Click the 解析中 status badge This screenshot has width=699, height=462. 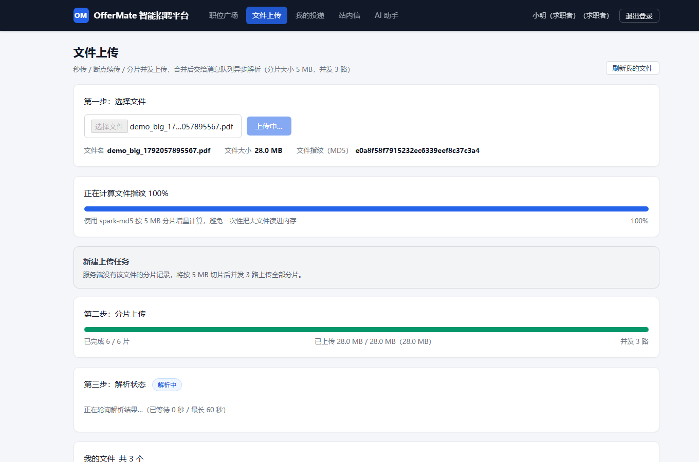tap(167, 384)
